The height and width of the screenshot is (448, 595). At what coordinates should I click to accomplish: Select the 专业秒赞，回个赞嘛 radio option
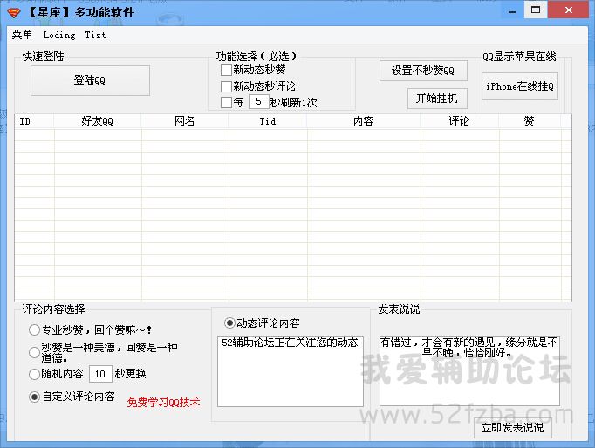click(x=34, y=330)
